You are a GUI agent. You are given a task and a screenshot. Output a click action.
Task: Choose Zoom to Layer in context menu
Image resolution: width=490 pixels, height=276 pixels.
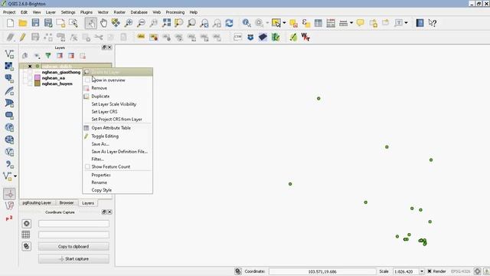click(x=117, y=72)
